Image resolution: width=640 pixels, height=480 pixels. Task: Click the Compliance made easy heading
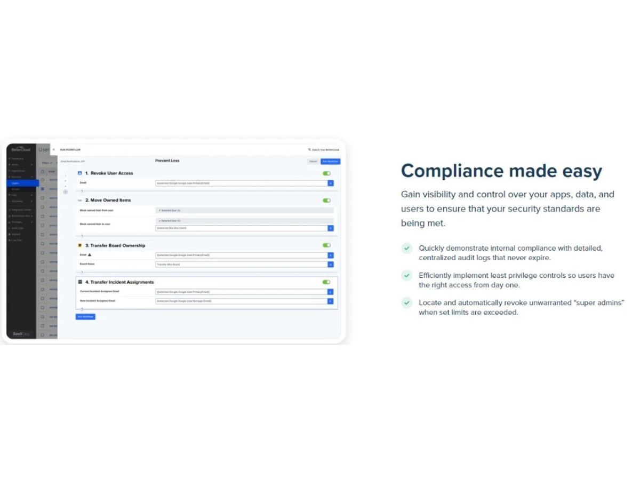(501, 171)
